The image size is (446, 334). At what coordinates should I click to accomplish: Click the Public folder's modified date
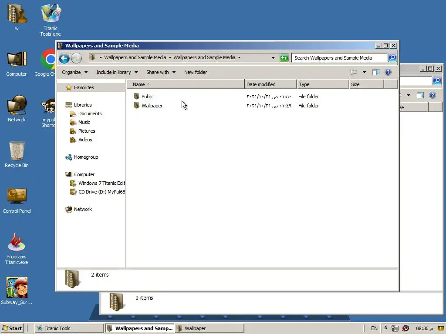pos(269,97)
